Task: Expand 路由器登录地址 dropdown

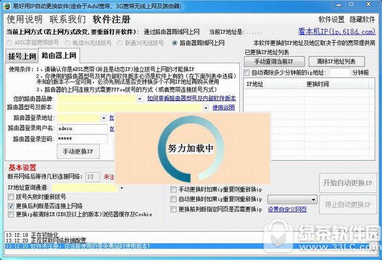Action: point(103,118)
